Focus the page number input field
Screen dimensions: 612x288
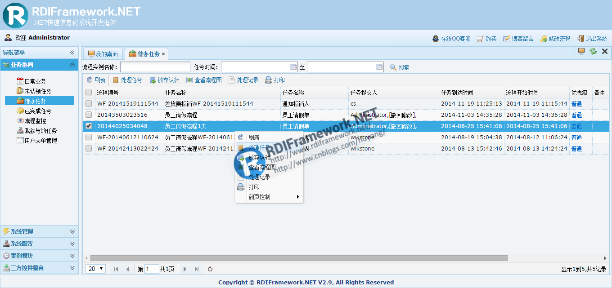click(152, 269)
